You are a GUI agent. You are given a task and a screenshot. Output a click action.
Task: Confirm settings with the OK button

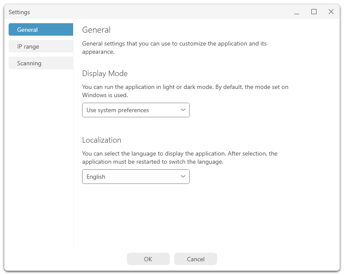coord(148,259)
